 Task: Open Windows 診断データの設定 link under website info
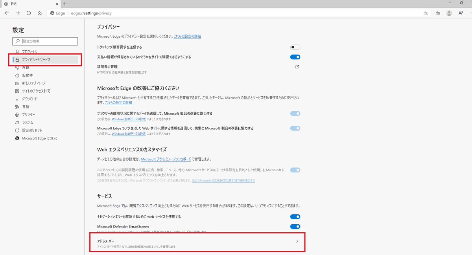tap(129, 134)
